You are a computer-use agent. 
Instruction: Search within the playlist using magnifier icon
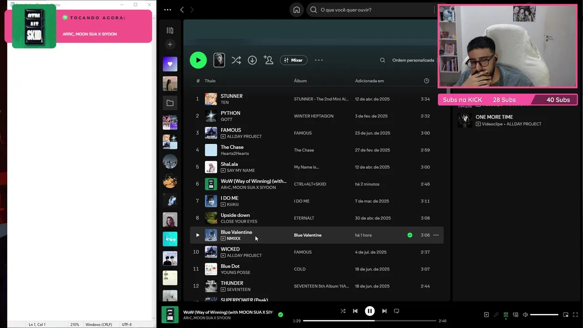coord(383,60)
